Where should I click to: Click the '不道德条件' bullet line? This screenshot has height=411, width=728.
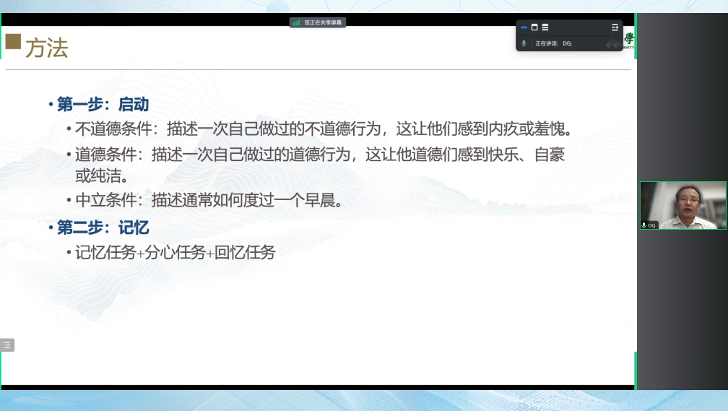324,130
